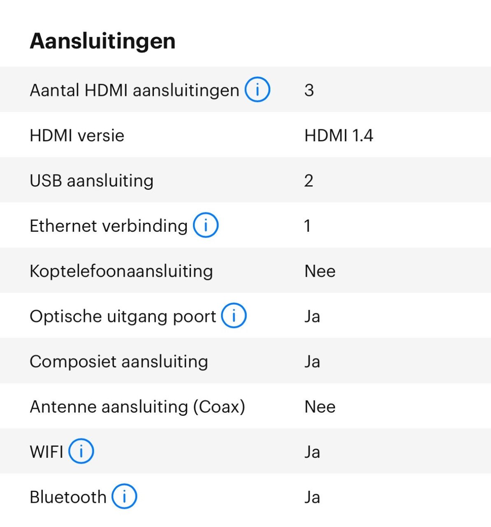Click the Aansluitingen heading

[102, 41]
